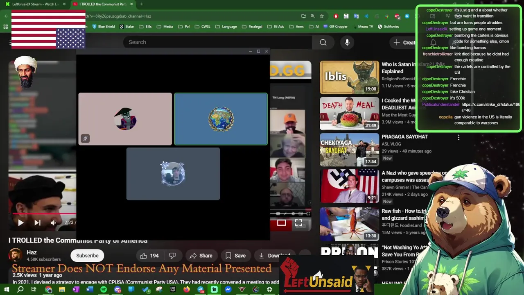Screen dimensions: 524x295
Task: Expand the Arms bookmarks folder
Action: pos(296,27)
